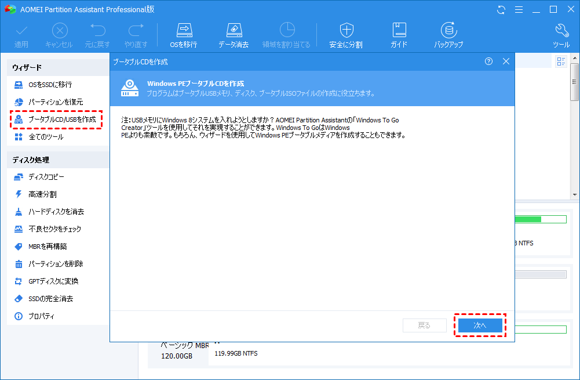Open the バックアップ toolbar item
This screenshot has width=580, height=380.
pyautogui.click(x=448, y=35)
